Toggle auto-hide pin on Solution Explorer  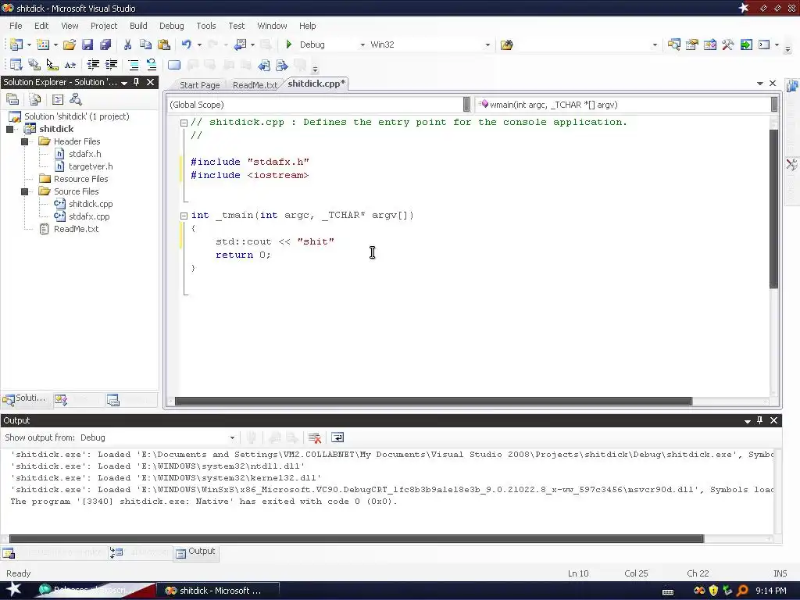pyautogui.click(x=136, y=82)
